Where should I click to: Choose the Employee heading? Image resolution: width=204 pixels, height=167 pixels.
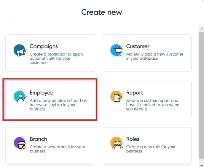pyautogui.click(x=42, y=93)
